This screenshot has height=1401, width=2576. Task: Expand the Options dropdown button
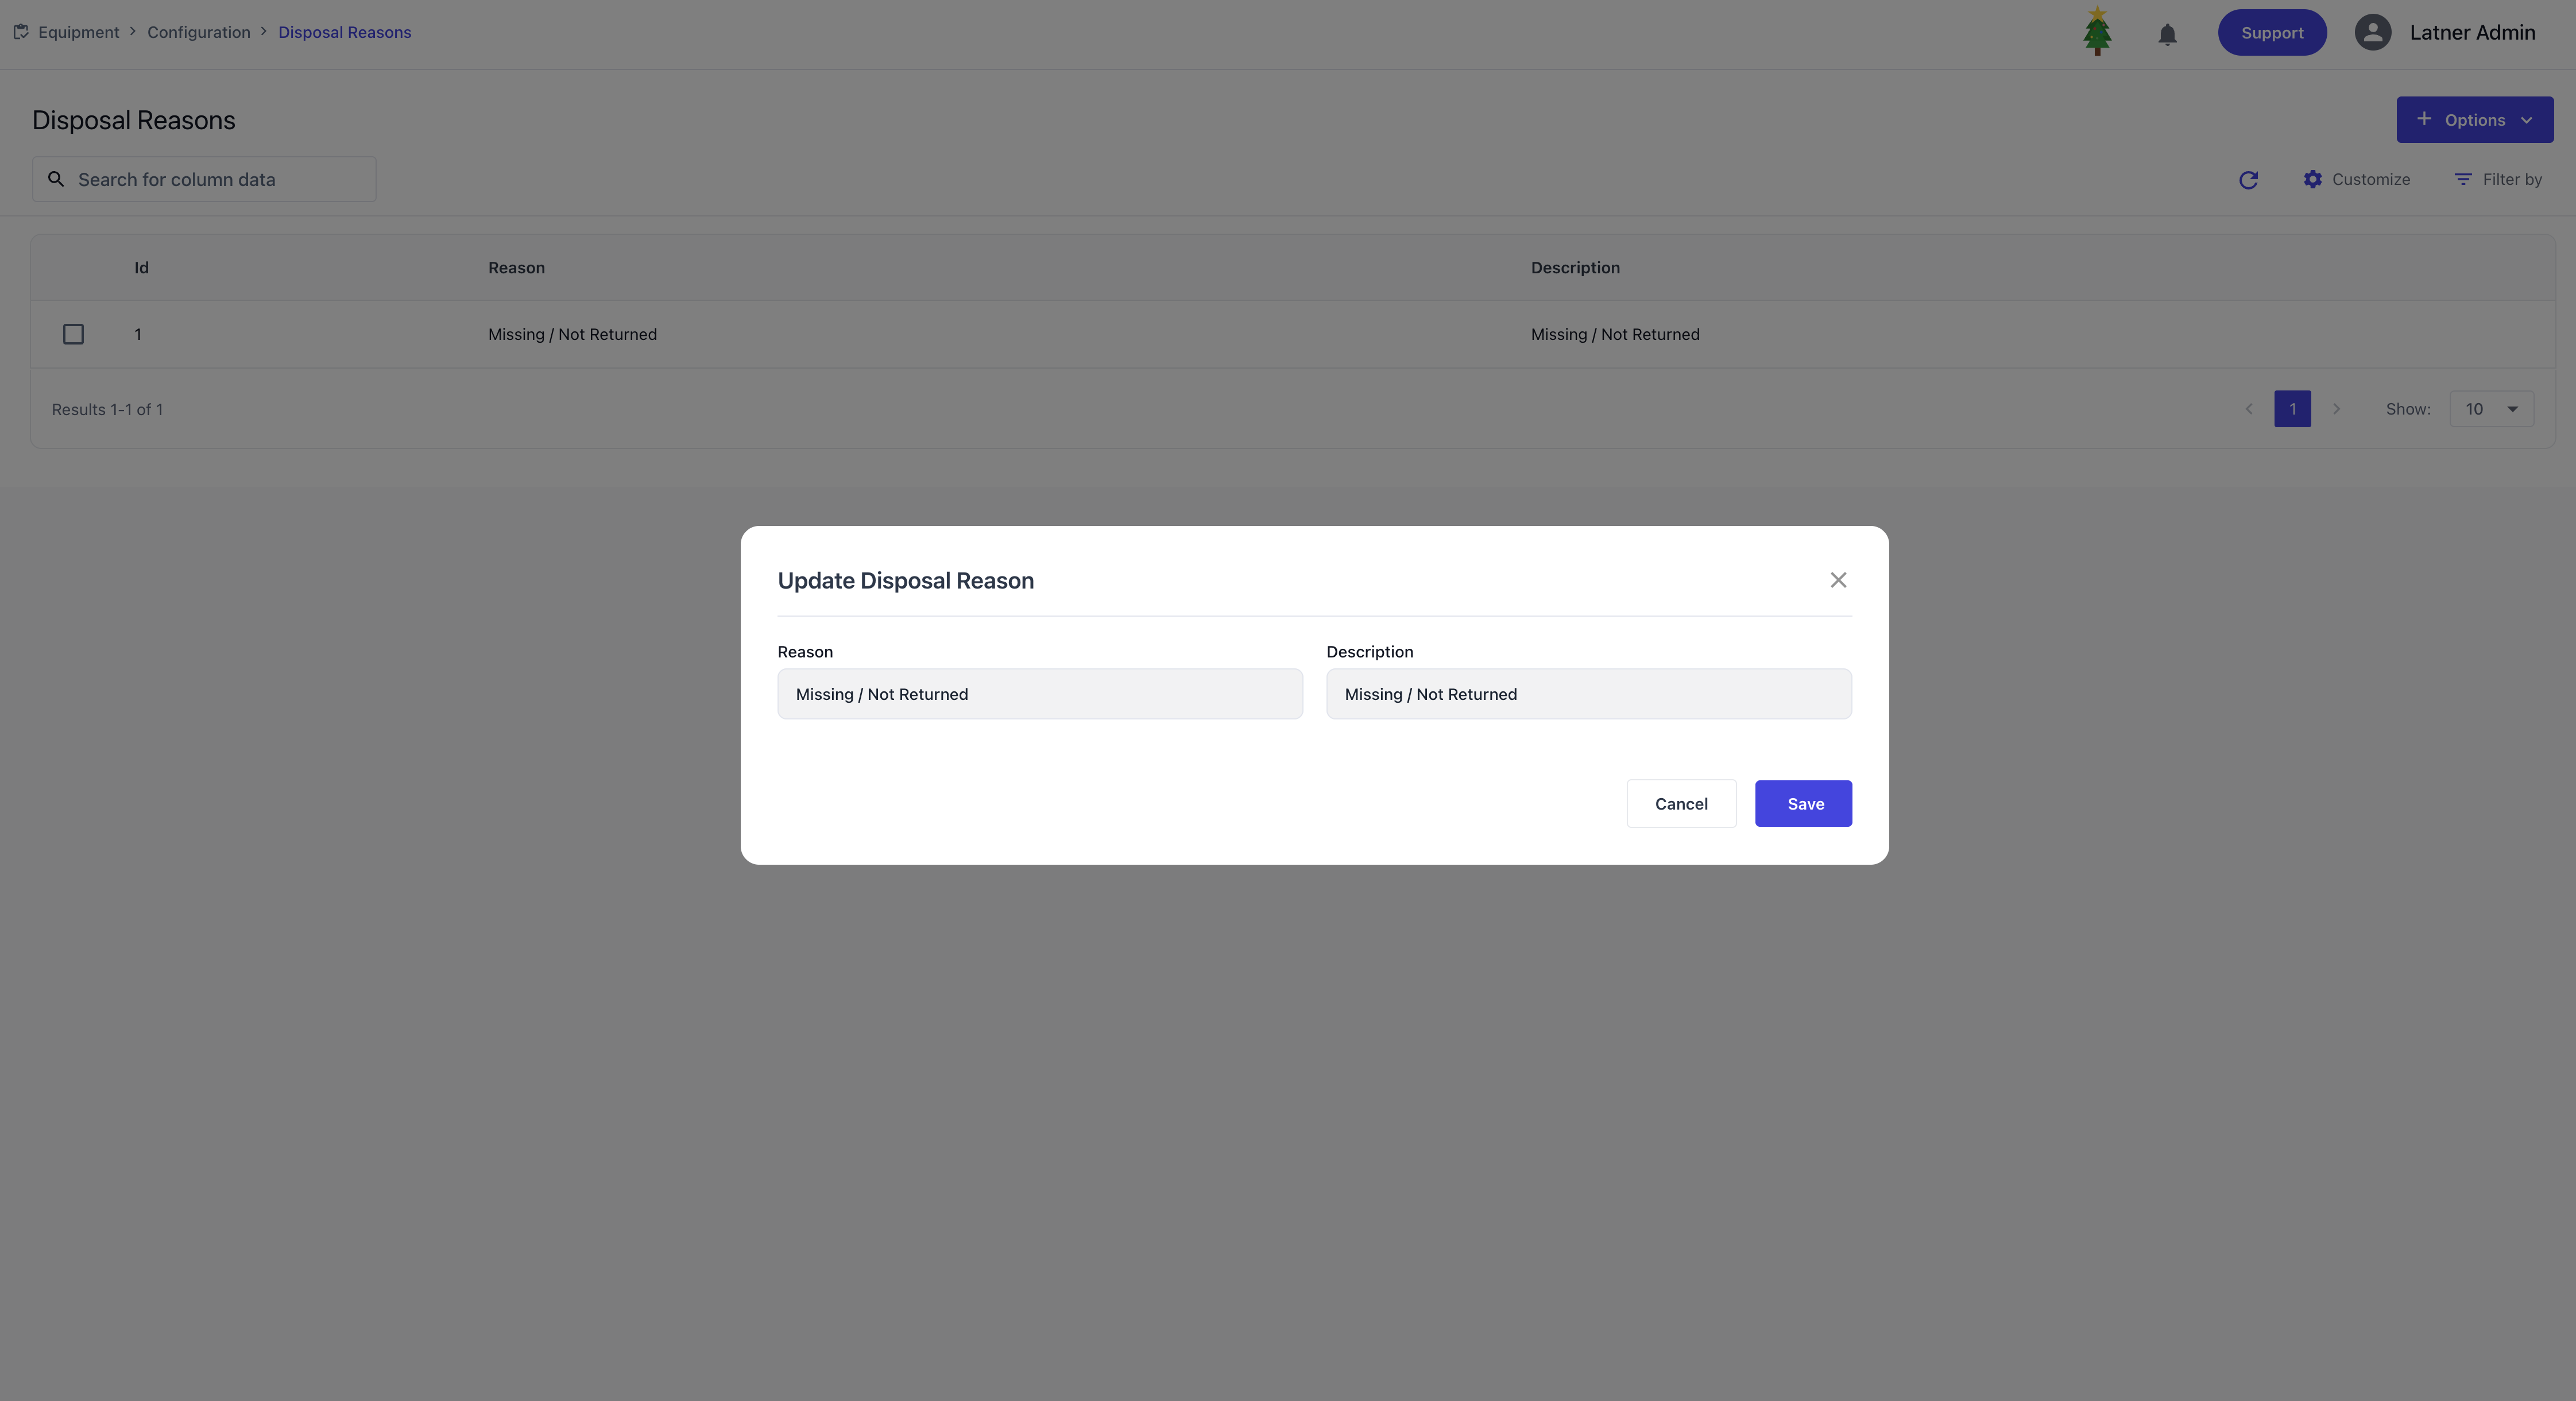[2474, 120]
